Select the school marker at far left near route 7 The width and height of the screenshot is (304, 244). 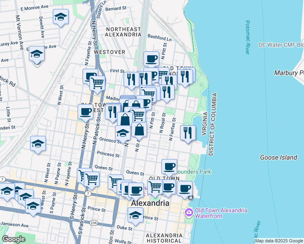[x=7, y=192]
